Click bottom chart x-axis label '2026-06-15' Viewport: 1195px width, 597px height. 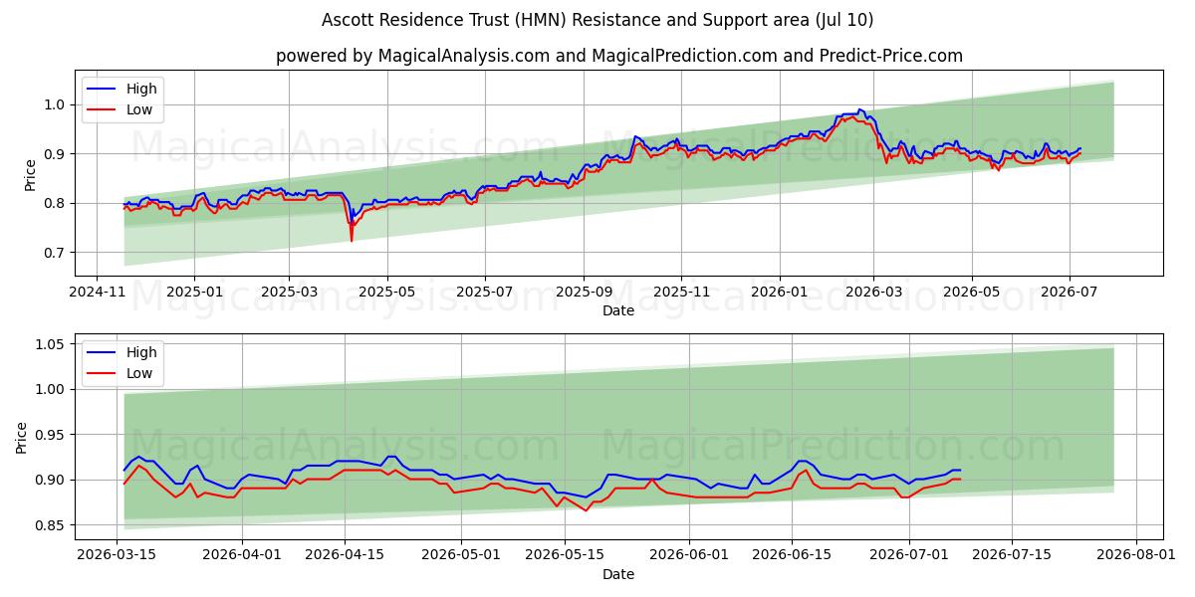[792, 557]
